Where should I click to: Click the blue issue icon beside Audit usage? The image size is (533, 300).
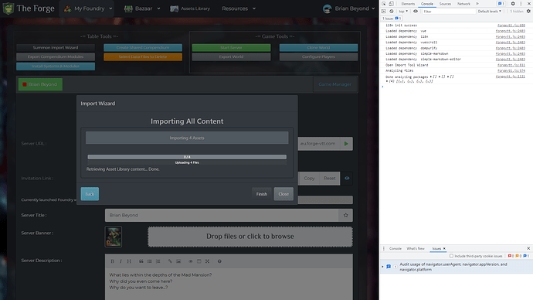[389, 267]
